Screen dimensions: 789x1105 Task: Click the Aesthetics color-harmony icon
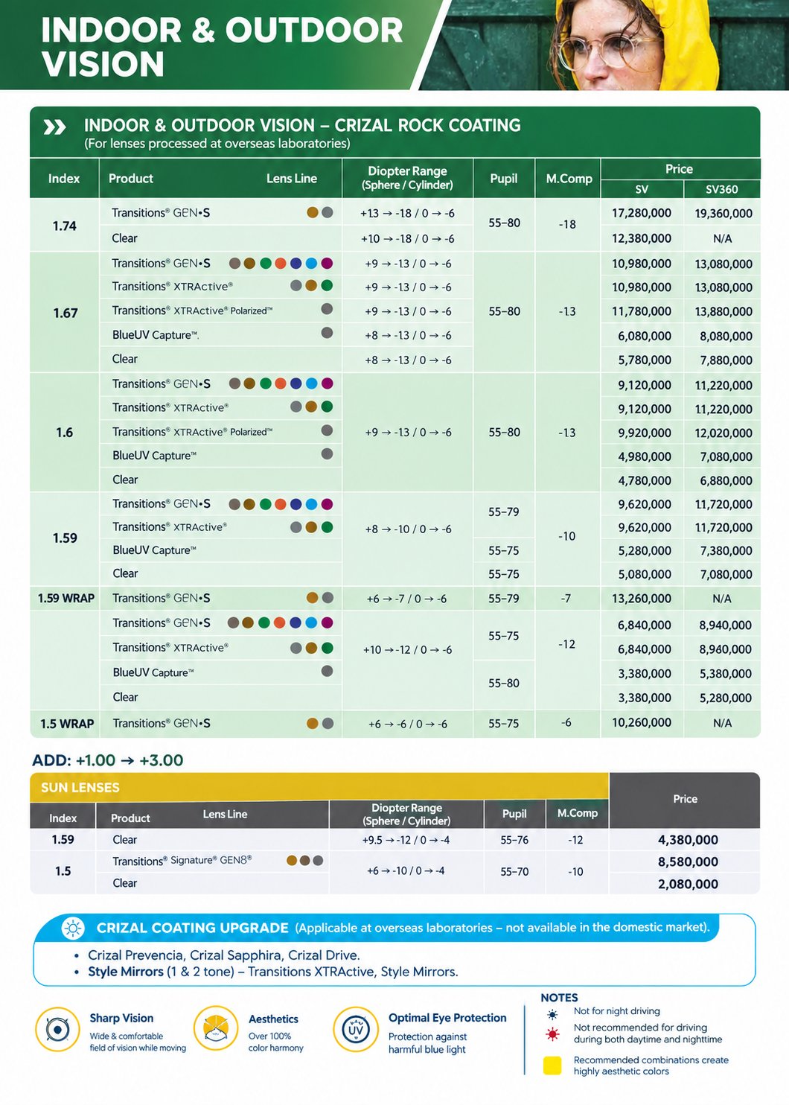216,1029
